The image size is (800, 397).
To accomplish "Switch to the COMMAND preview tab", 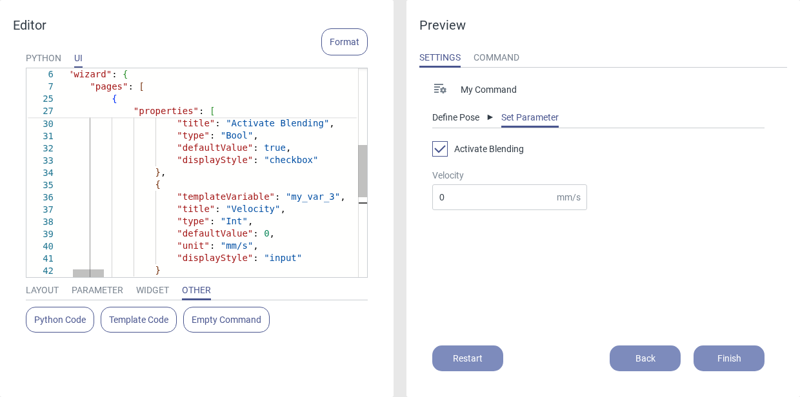I will click(x=496, y=57).
